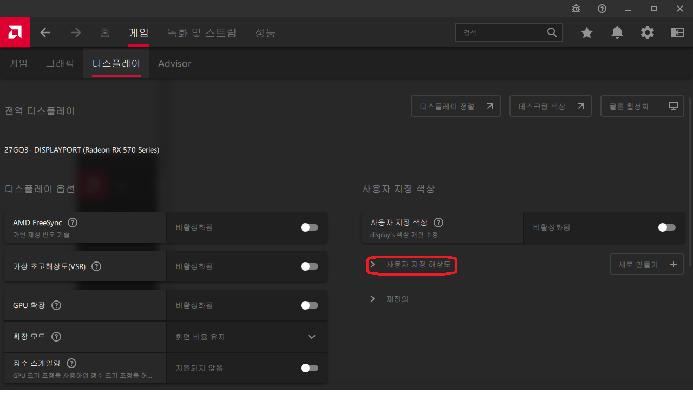Show 사용자 지정 색상 help icon
This screenshot has width=693, height=406.
pos(439,222)
